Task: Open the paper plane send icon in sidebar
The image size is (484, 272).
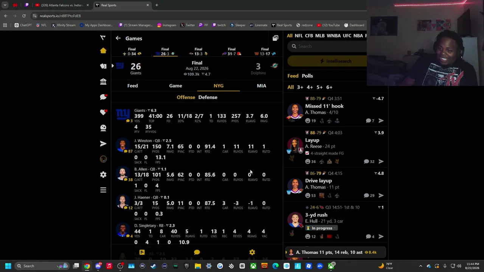Action: pos(103,144)
